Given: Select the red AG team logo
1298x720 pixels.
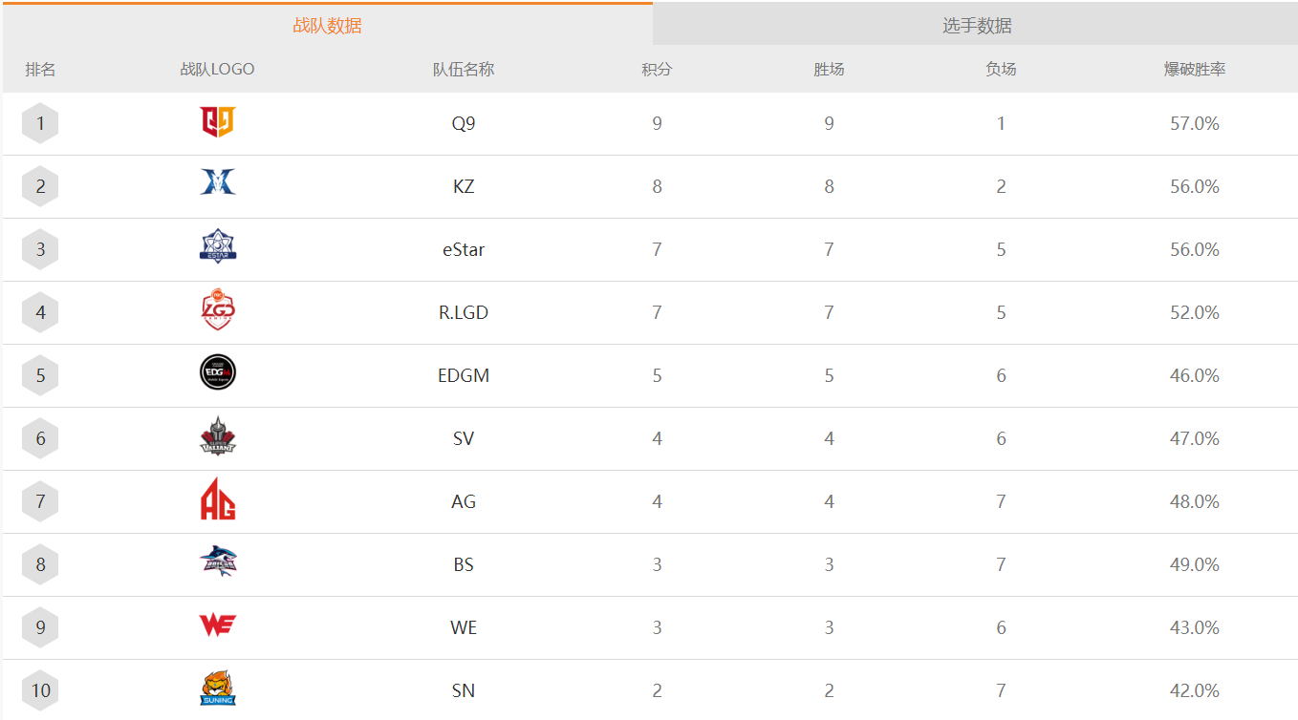Looking at the screenshot, I should pyautogui.click(x=217, y=499).
